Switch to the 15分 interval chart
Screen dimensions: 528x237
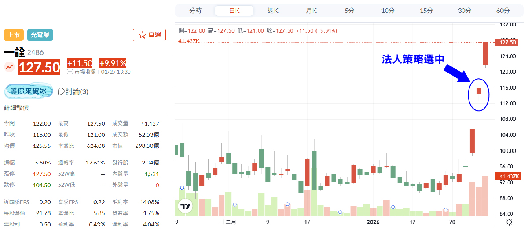(426, 11)
